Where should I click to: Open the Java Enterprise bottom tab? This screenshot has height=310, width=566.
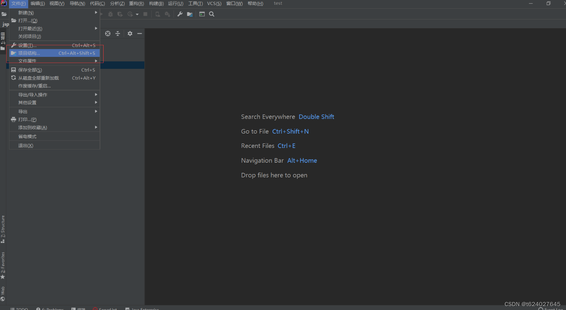(142, 309)
